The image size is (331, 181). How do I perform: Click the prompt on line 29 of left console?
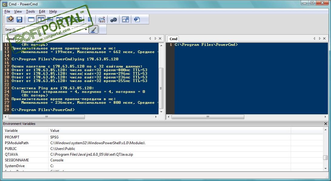[x=43, y=110]
